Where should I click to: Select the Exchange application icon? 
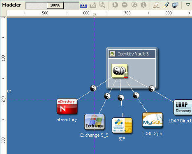tap(95, 122)
